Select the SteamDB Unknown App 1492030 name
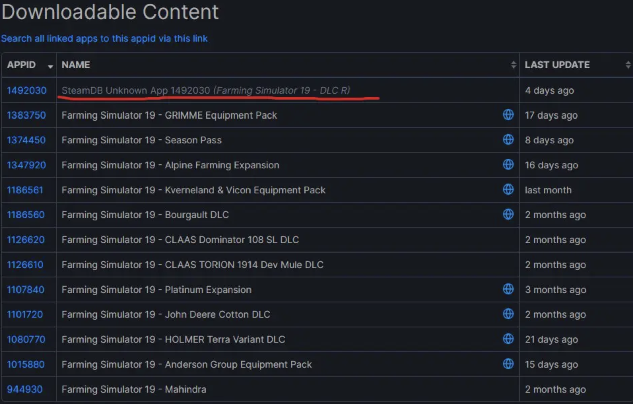The width and height of the screenshot is (633, 404). [x=206, y=90]
